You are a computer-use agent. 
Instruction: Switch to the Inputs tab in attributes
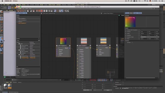pyautogui.click(x=135, y=13)
